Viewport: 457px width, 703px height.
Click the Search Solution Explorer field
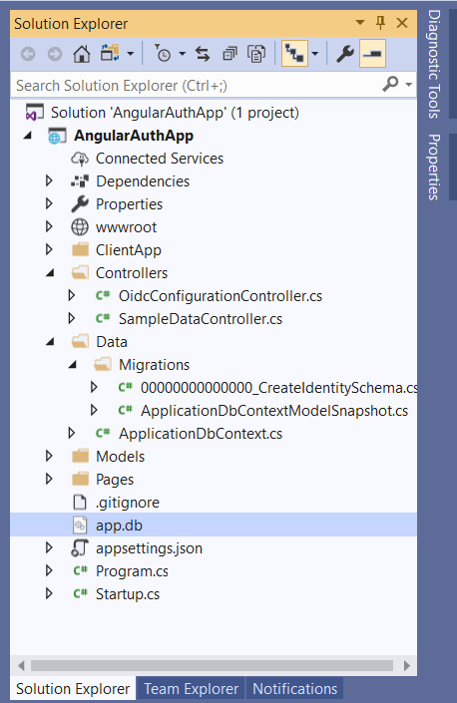click(x=198, y=85)
